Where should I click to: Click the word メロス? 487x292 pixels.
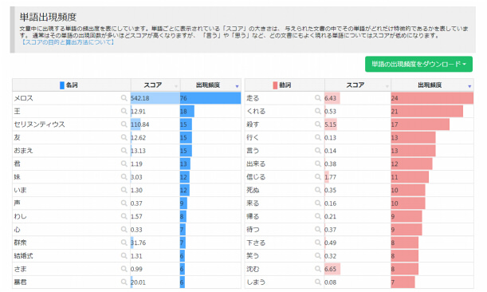[x=24, y=98]
